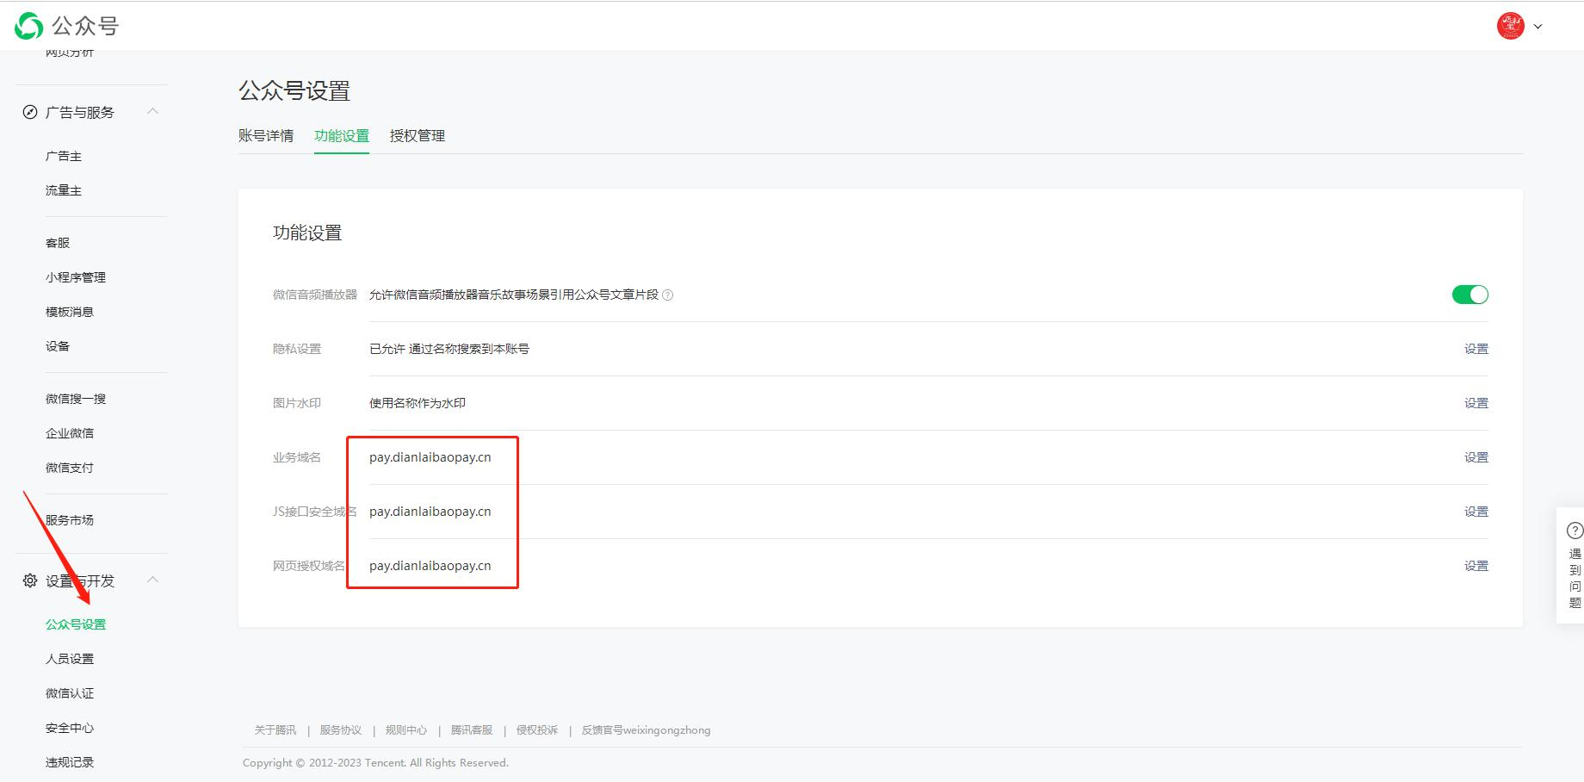Click the compass icon beside 广告与服务
This screenshot has width=1584, height=782.
pos(30,112)
